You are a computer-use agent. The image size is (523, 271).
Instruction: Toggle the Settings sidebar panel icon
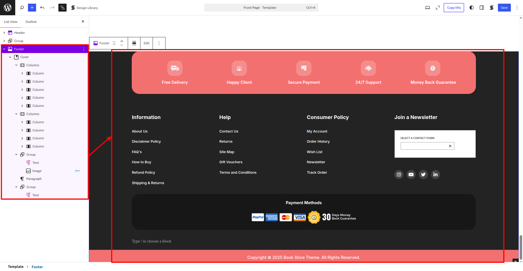click(x=482, y=8)
